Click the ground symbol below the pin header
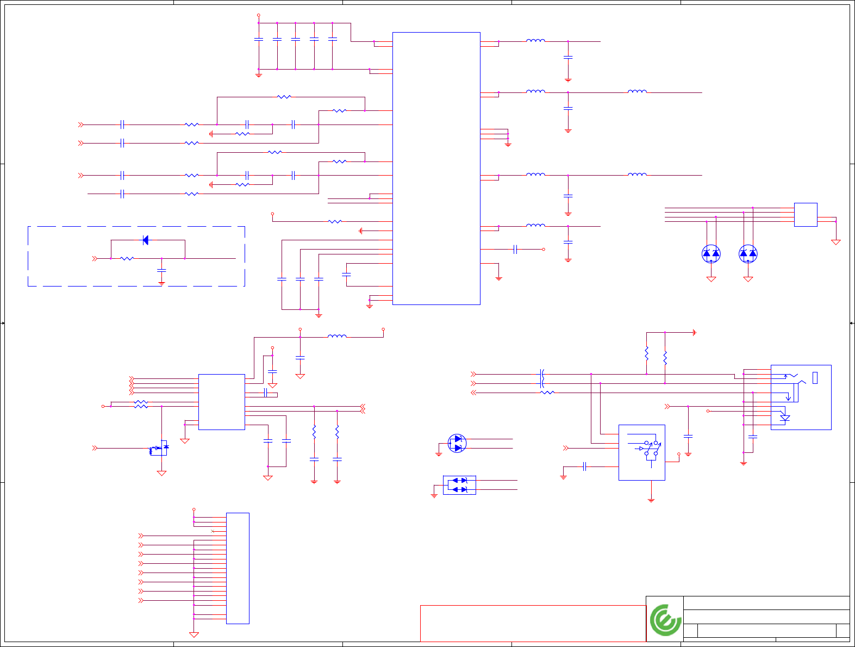The width and height of the screenshot is (855, 647). pos(194,634)
